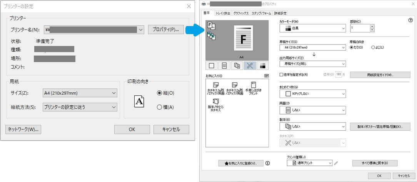
Task: Click the プロパティ(P)... button
Action: coord(165,30)
